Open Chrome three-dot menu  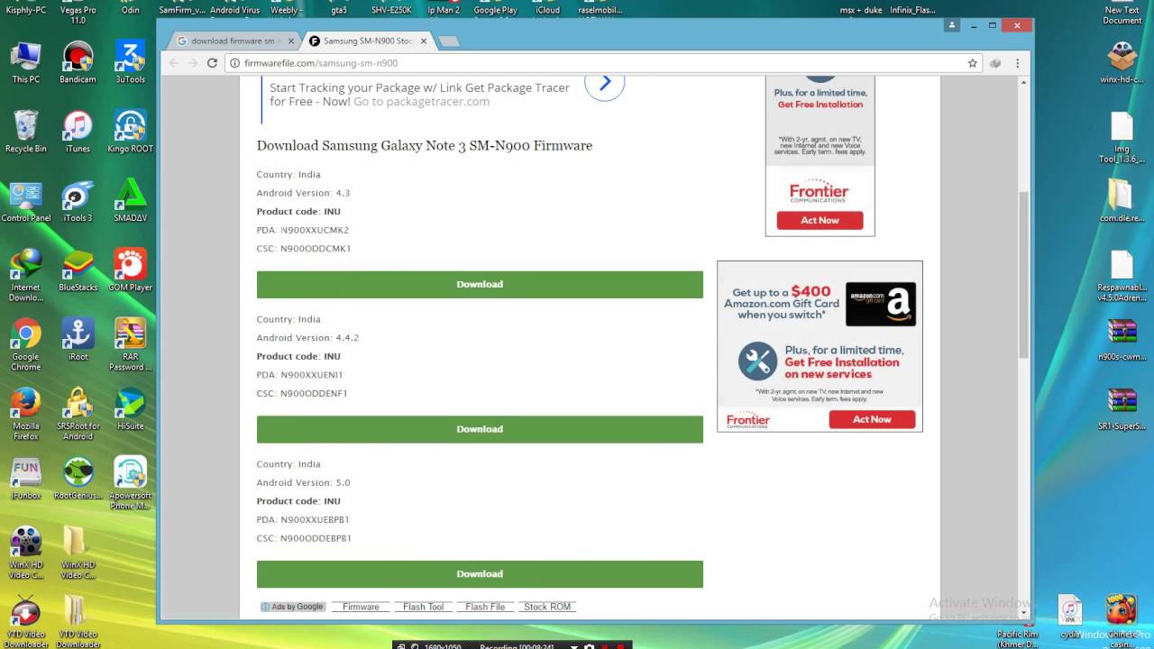point(1018,63)
